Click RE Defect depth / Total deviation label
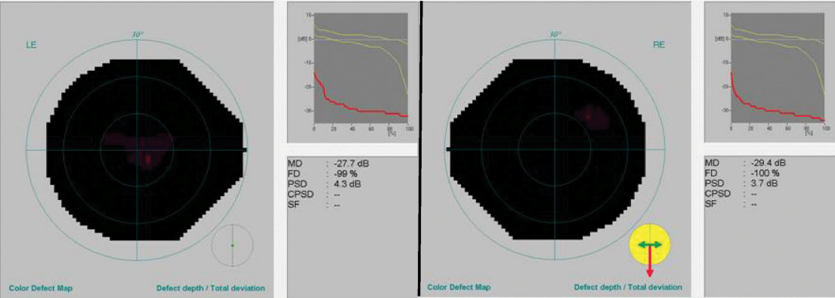Image resolution: width=835 pixels, height=298 pixels. (x=628, y=287)
